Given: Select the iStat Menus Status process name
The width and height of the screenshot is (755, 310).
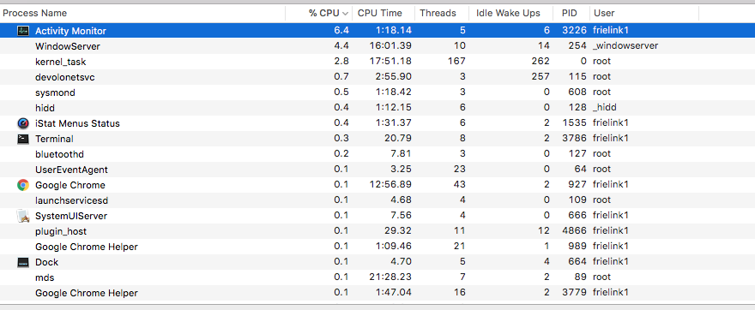Looking at the screenshot, I should [x=77, y=123].
